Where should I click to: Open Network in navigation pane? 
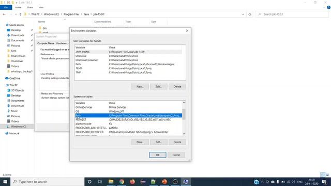point(14,133)
